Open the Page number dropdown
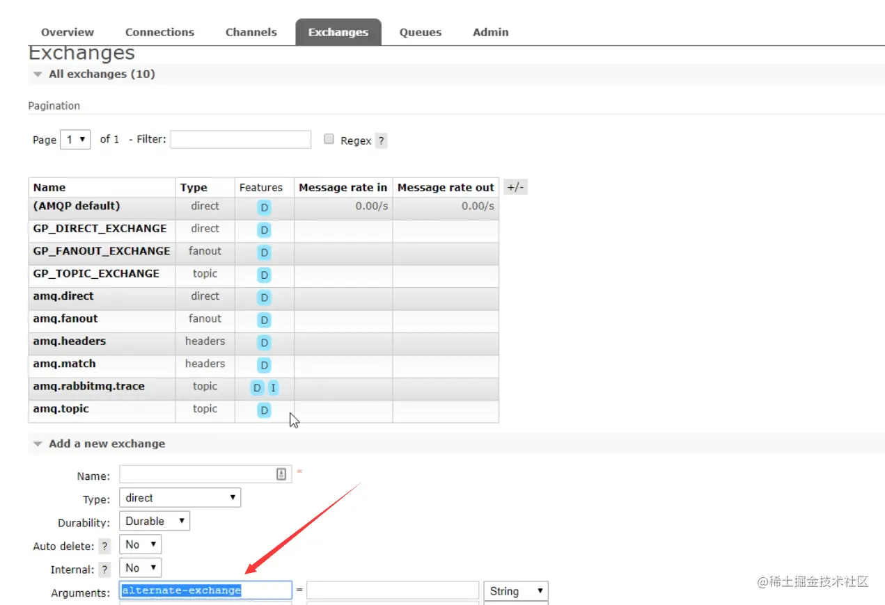 76,139
